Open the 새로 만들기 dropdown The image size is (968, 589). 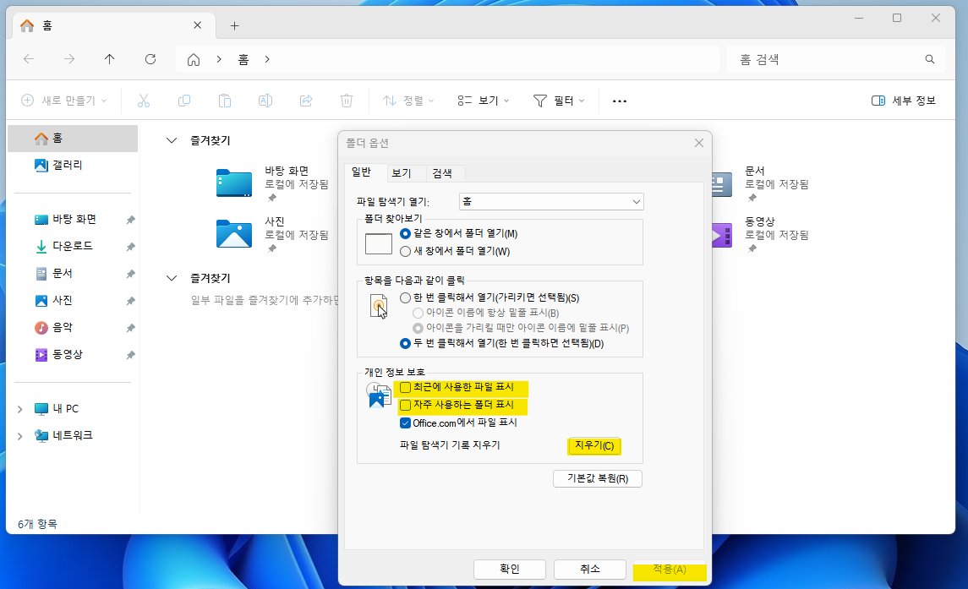pyautogui.click(x=63, y=101)
